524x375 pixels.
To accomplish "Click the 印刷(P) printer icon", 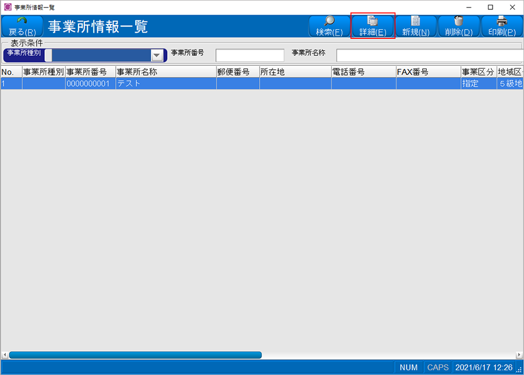I will 501,22.
